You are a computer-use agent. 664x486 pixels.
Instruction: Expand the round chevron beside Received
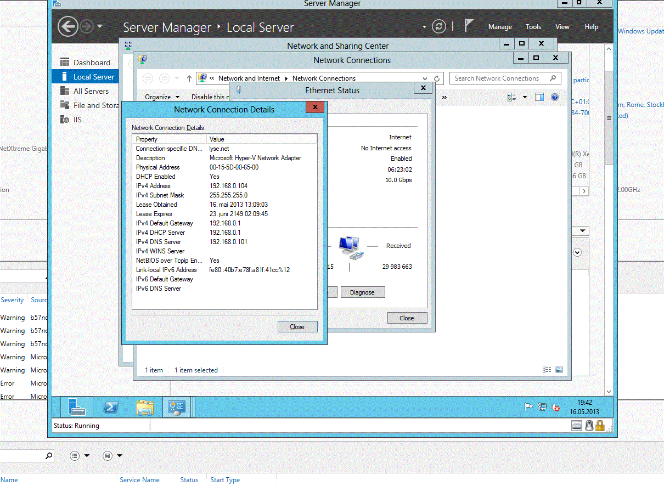(x=577, y=252)
